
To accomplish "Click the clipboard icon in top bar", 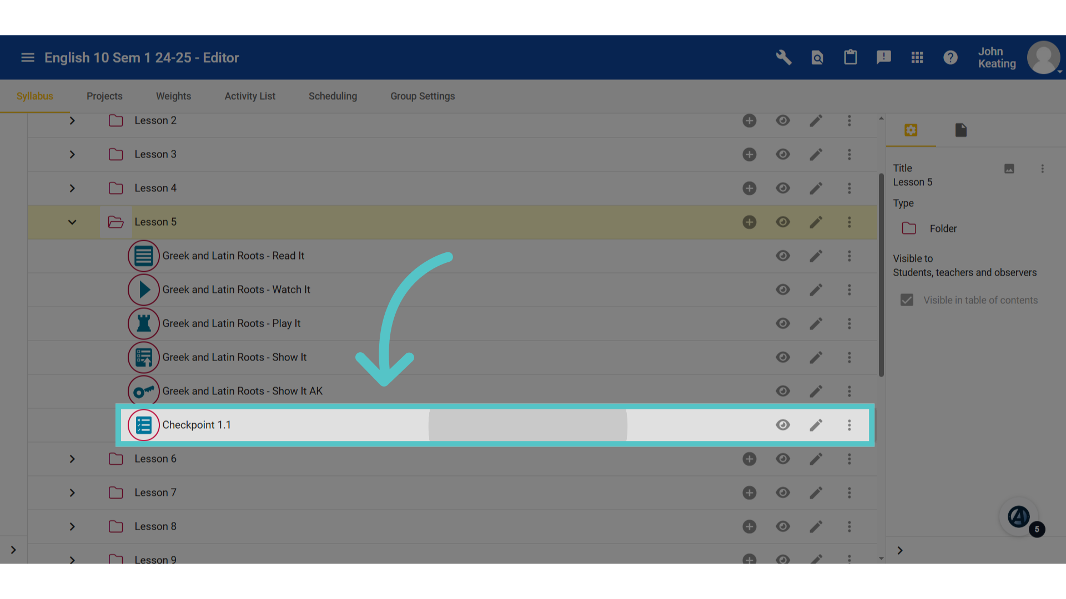I will 851,58.
